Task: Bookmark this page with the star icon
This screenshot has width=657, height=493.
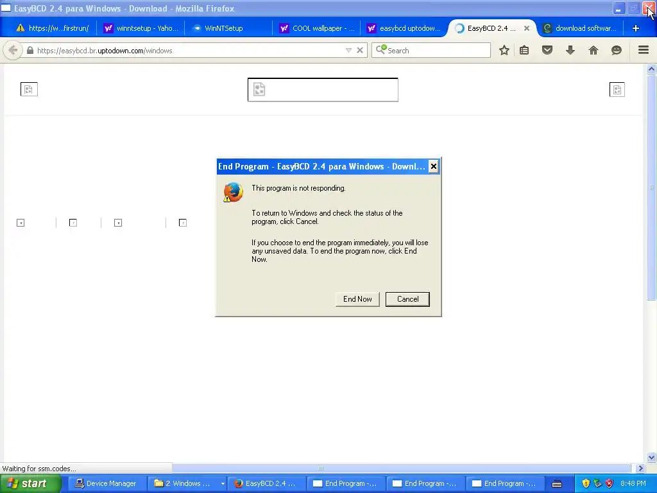Action: [504, 50]
